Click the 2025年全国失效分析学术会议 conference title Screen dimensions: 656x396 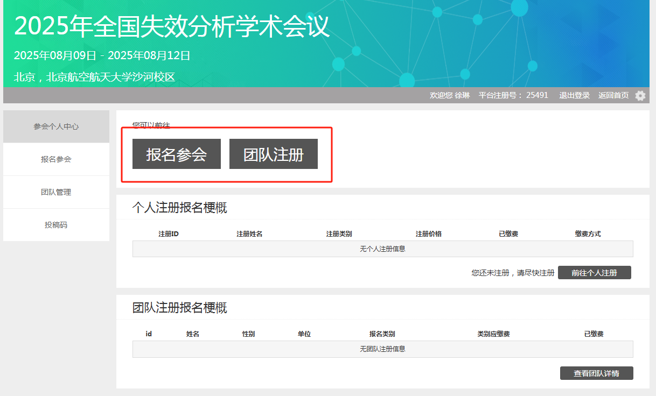pyautogui.click(x=172, y=26)
